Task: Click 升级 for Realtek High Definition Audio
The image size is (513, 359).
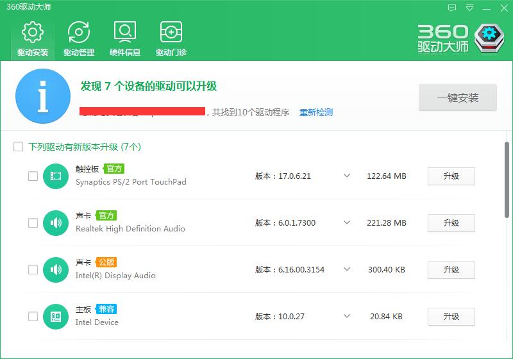Action: point(451,223)
